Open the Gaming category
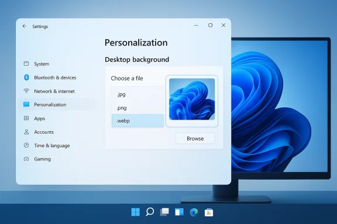The image size is (337, 224). [42, 159]
